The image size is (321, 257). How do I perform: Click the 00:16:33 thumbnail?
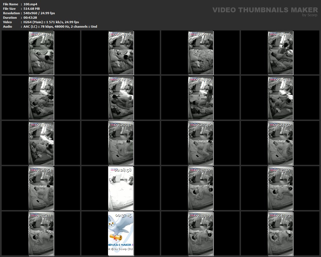pos(280,98)
